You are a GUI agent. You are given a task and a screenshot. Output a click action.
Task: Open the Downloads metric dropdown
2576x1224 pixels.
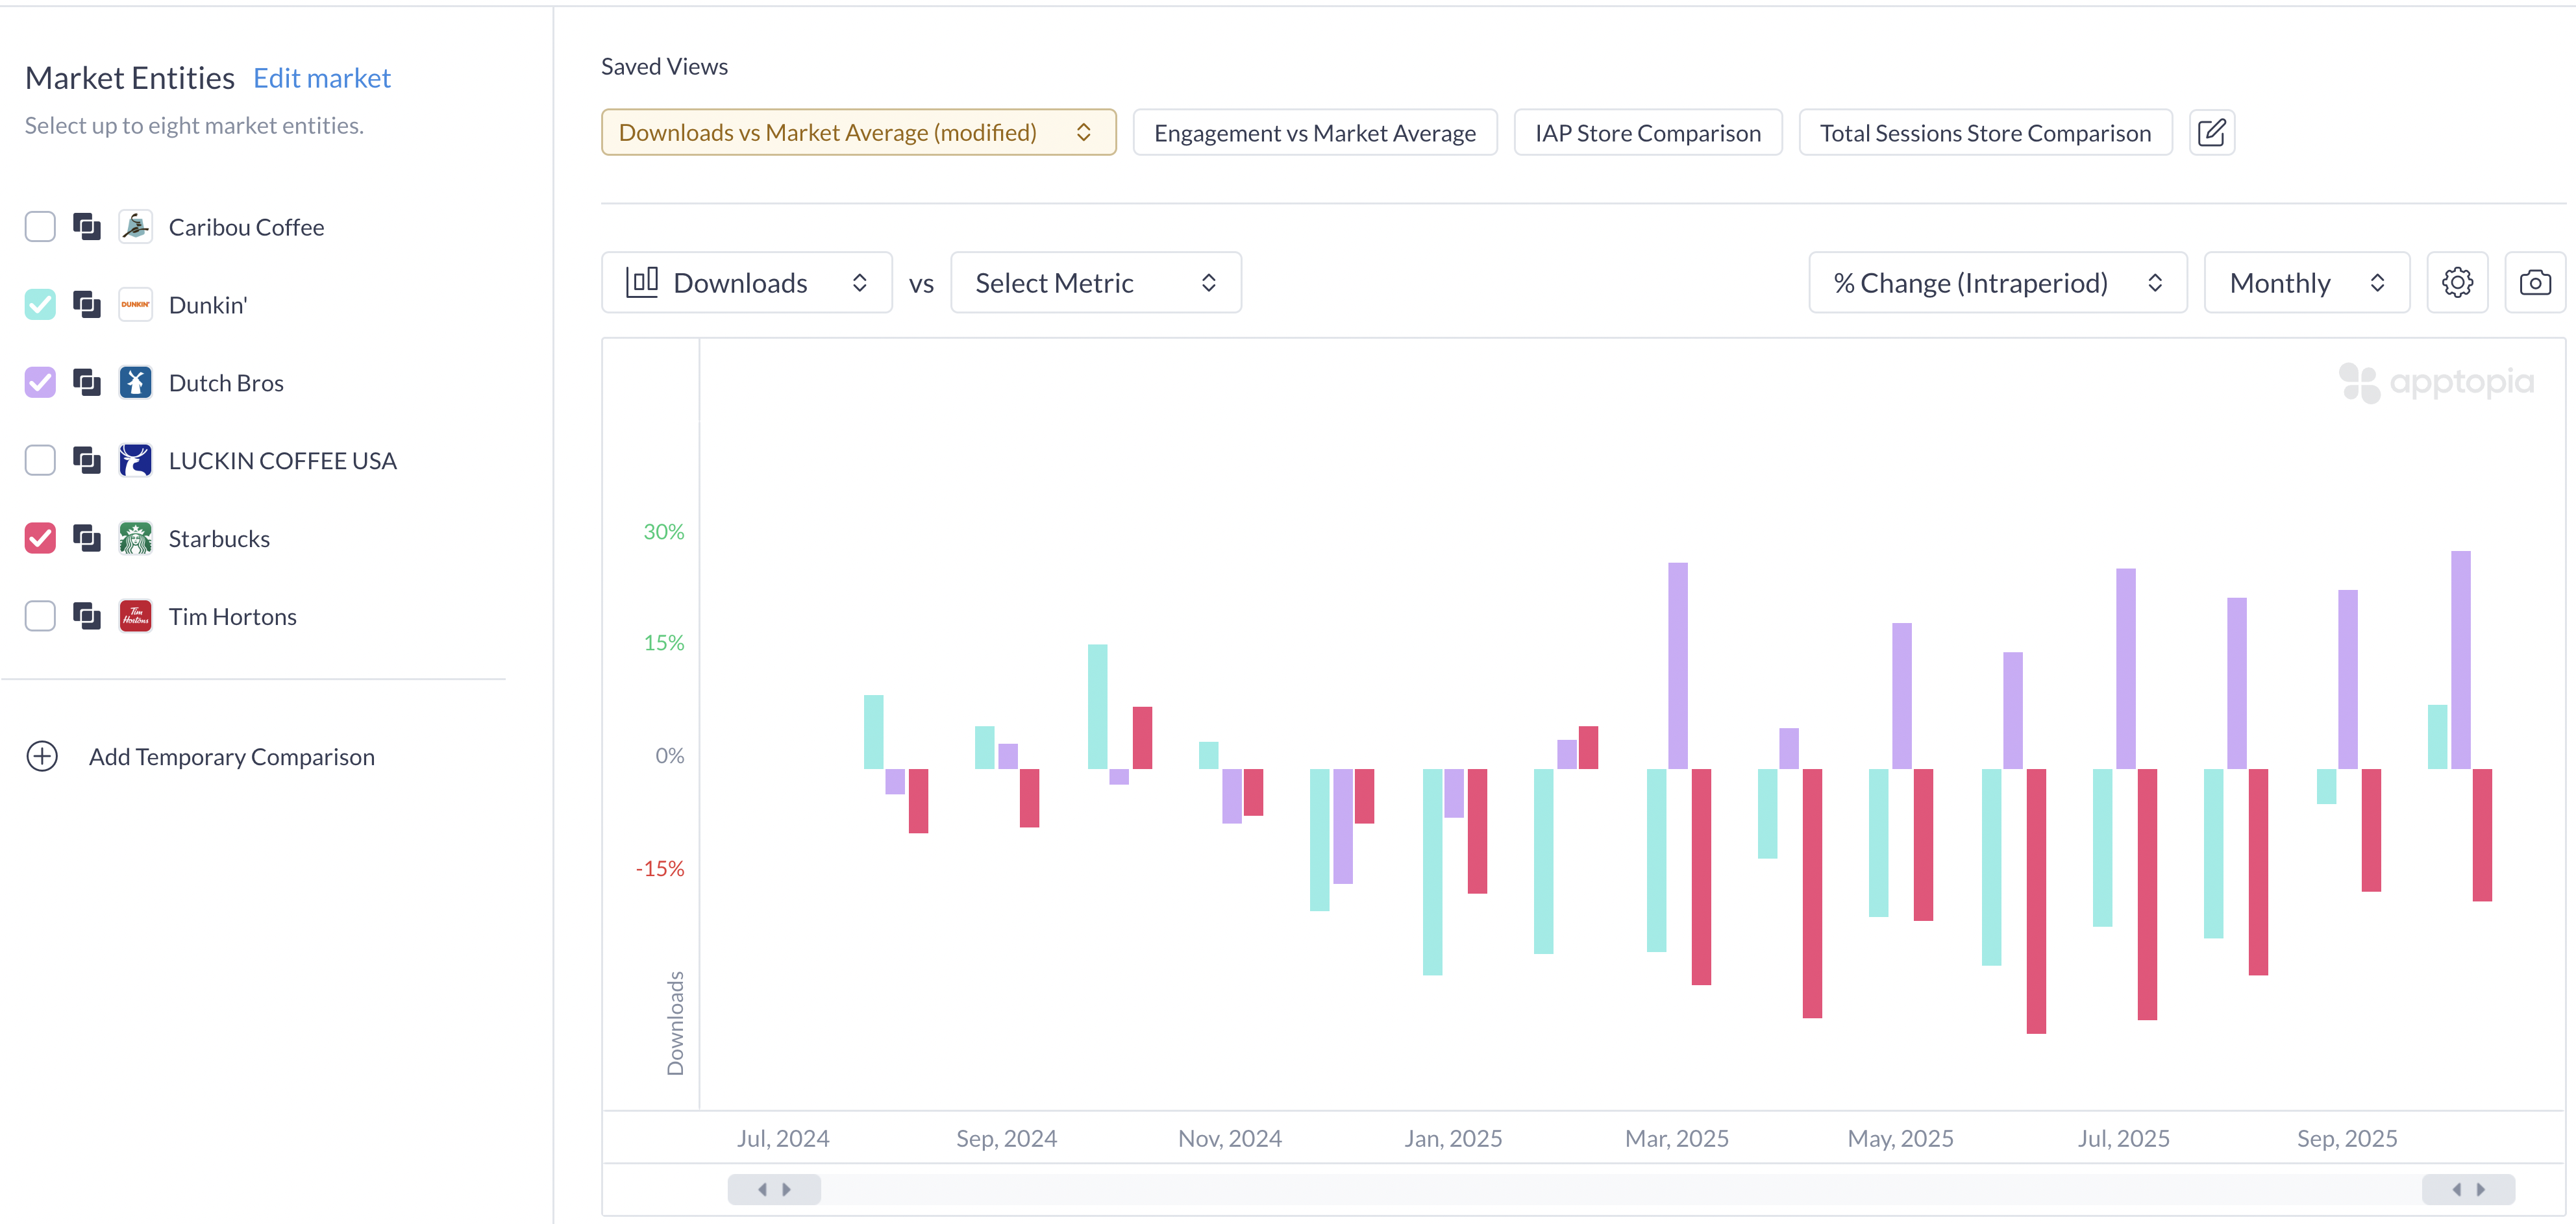[x=746, y=283]
